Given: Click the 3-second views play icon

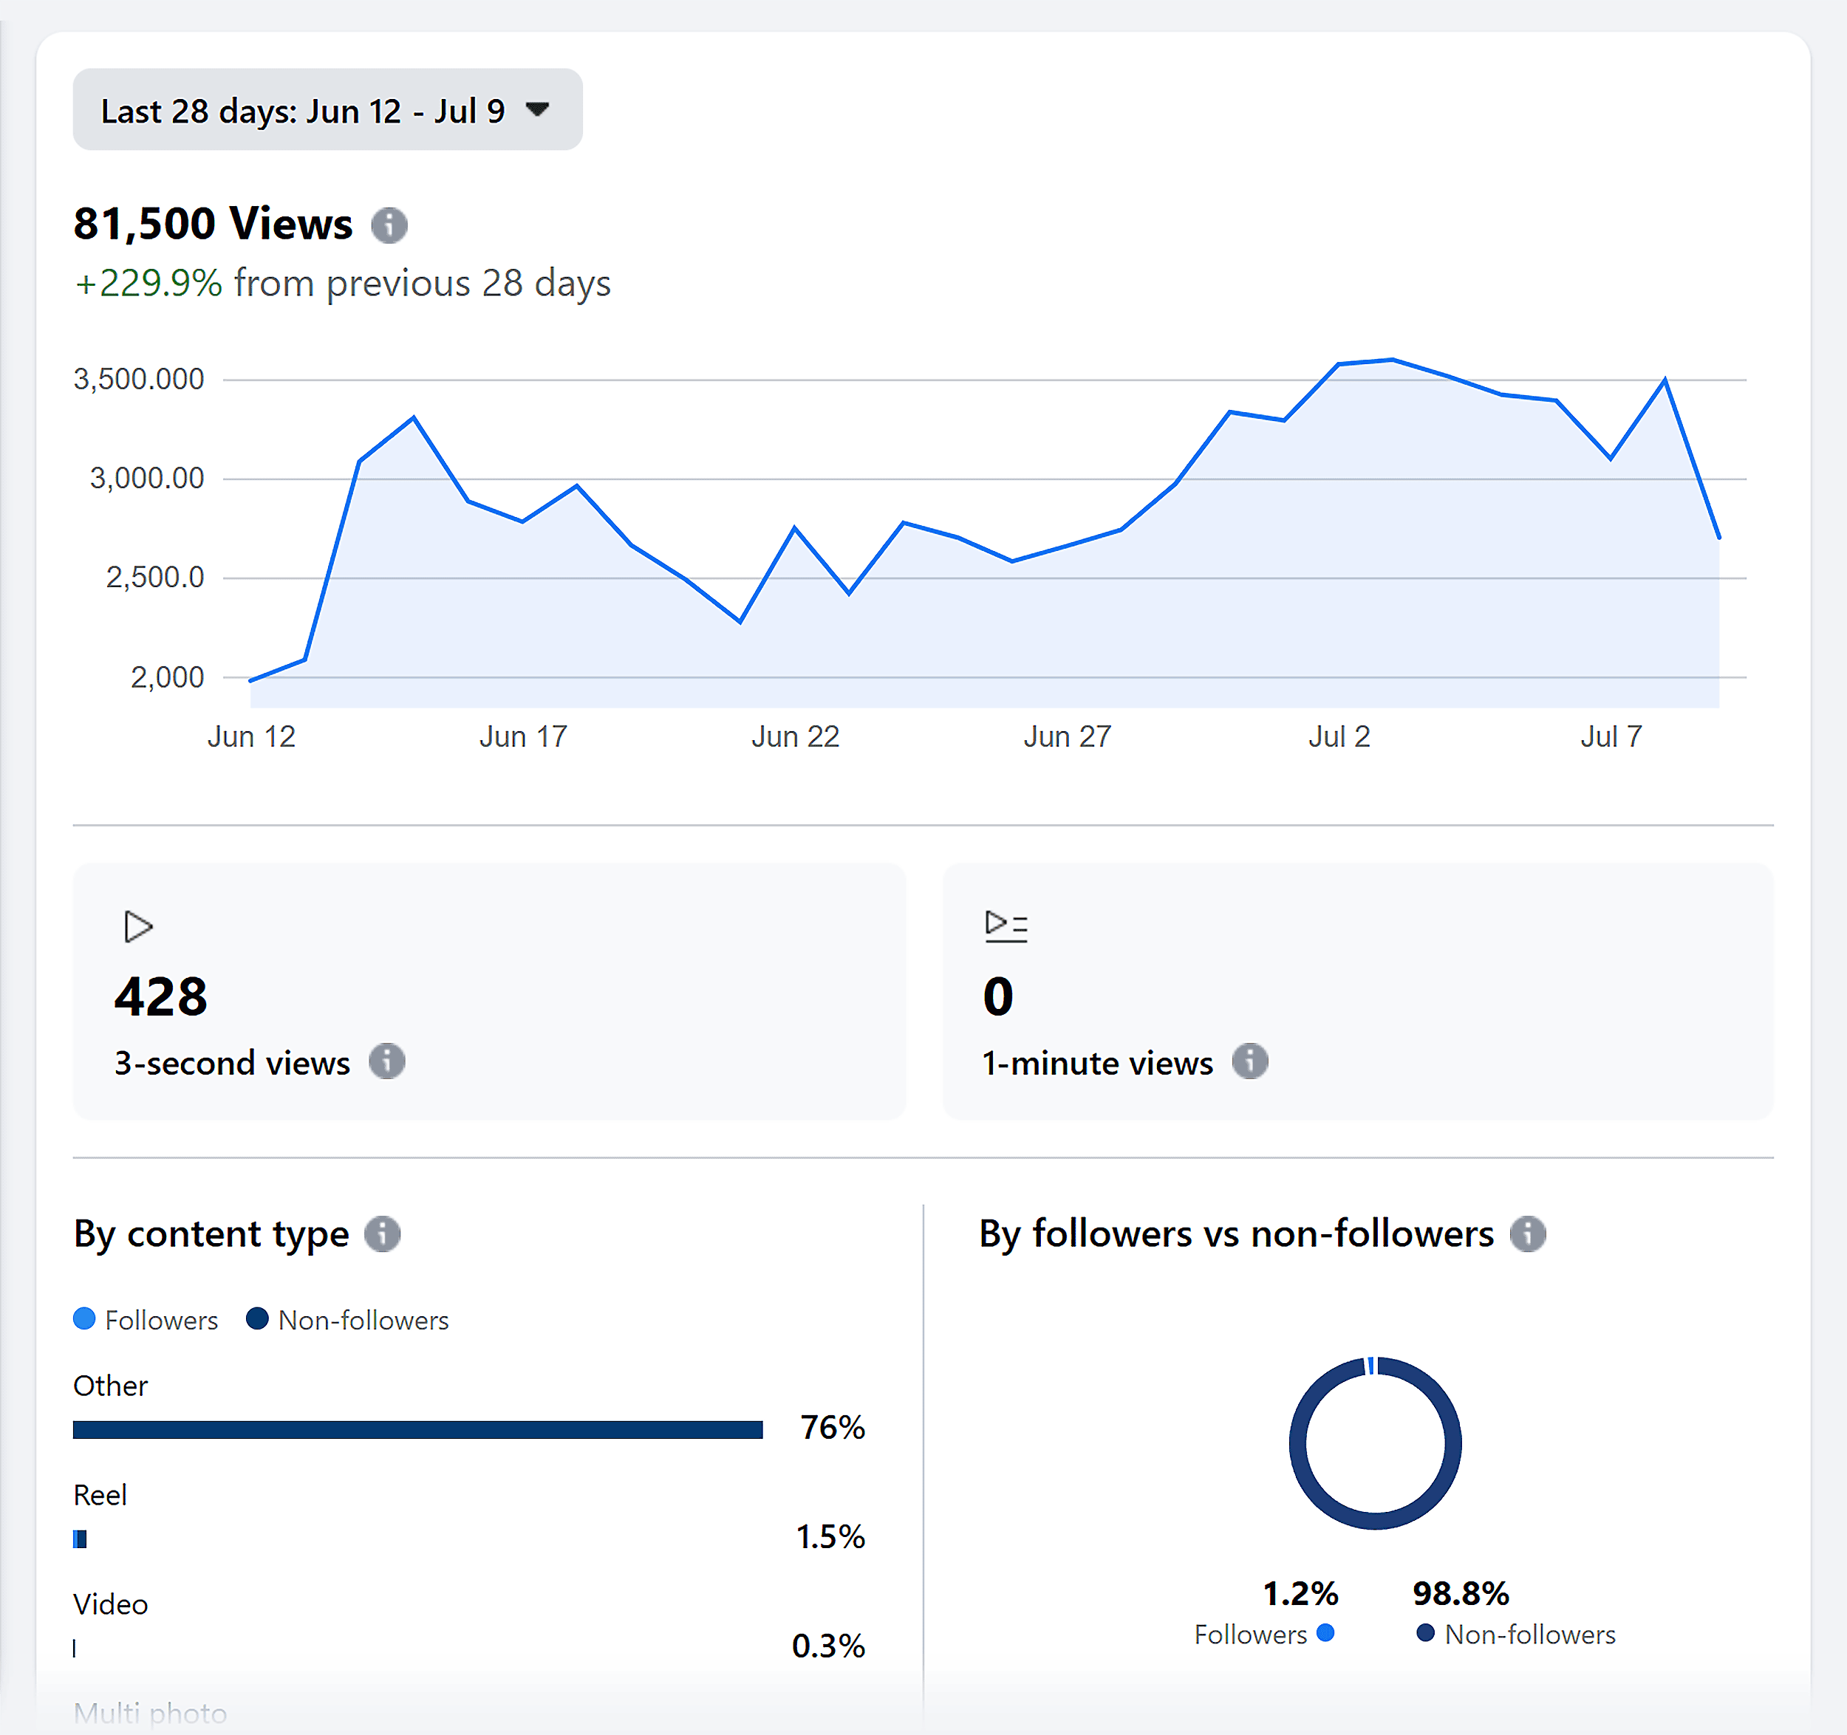Looking at the screenshot, I should 138,926.
